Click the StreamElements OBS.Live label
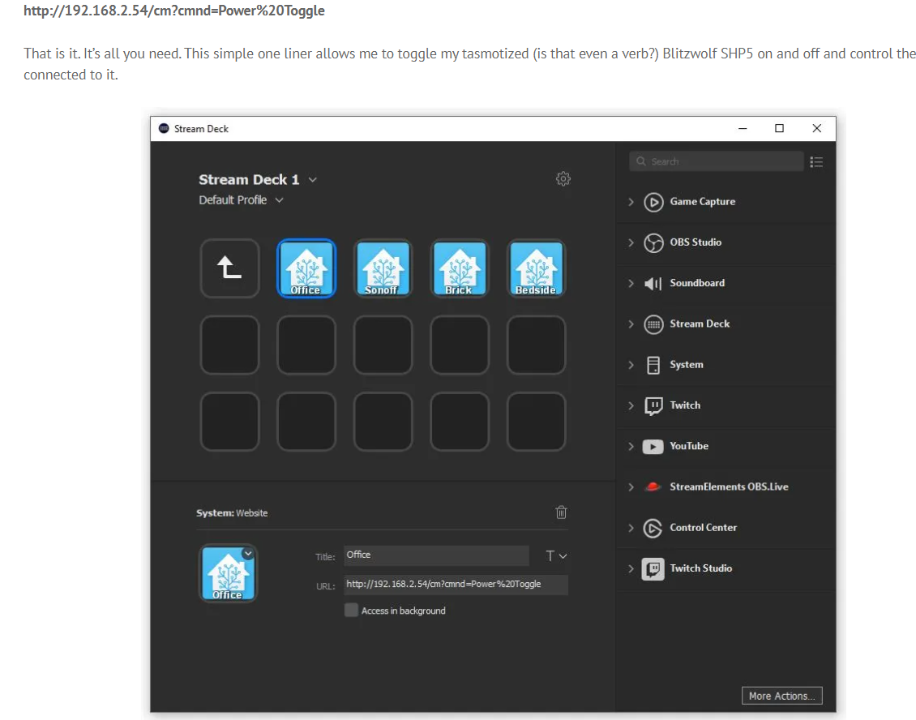Screen dimensions: 916x720 tap(729, 486)
